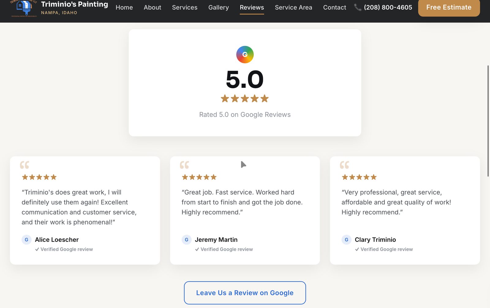Click the star rating on Alice Loescher's review
Screen dimensions: 490x308
tap(39, 177)
